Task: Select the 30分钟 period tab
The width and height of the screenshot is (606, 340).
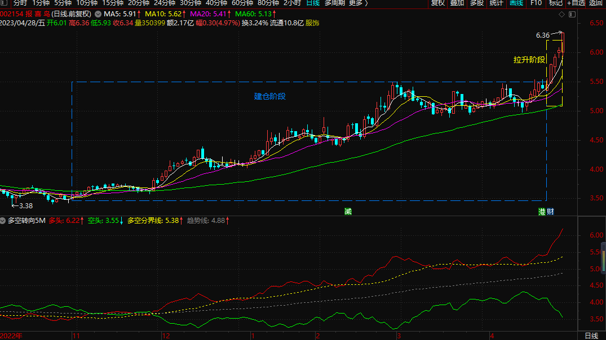Action: (191, 3)
